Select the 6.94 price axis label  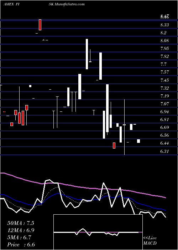164,112
